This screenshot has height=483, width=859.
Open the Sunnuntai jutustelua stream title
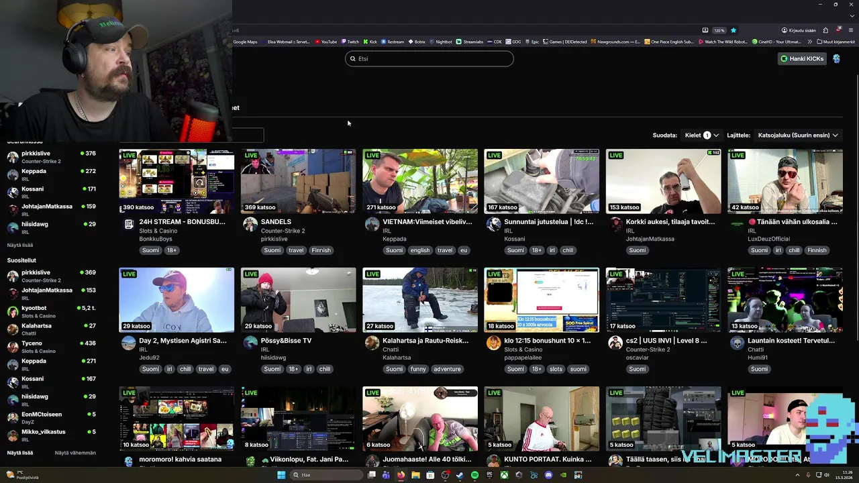click(x=548, y=221)
